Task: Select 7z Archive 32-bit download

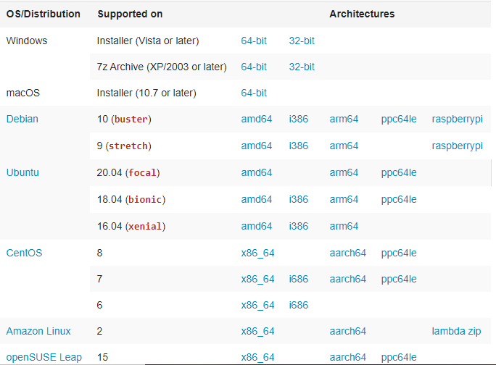Action: (x=302, y=67)
